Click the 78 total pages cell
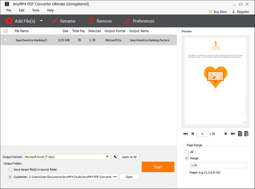255x189 pixels. click(x=79, y=40)
